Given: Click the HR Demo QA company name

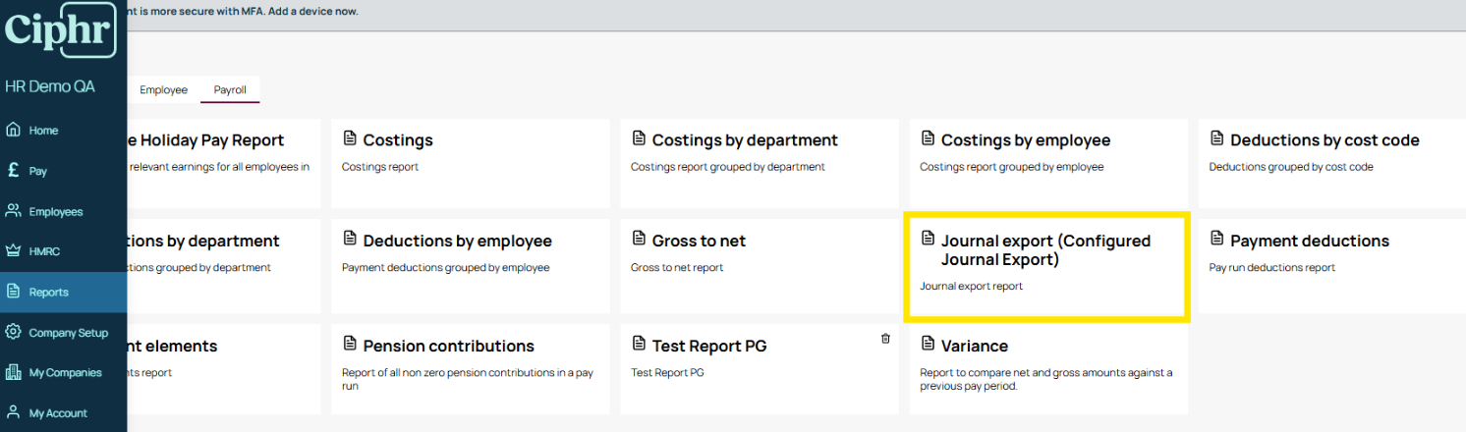Looking at the screenshot, I should [50, 86].
